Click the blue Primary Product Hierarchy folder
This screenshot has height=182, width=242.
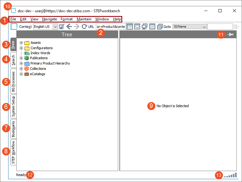coord(27,63)
